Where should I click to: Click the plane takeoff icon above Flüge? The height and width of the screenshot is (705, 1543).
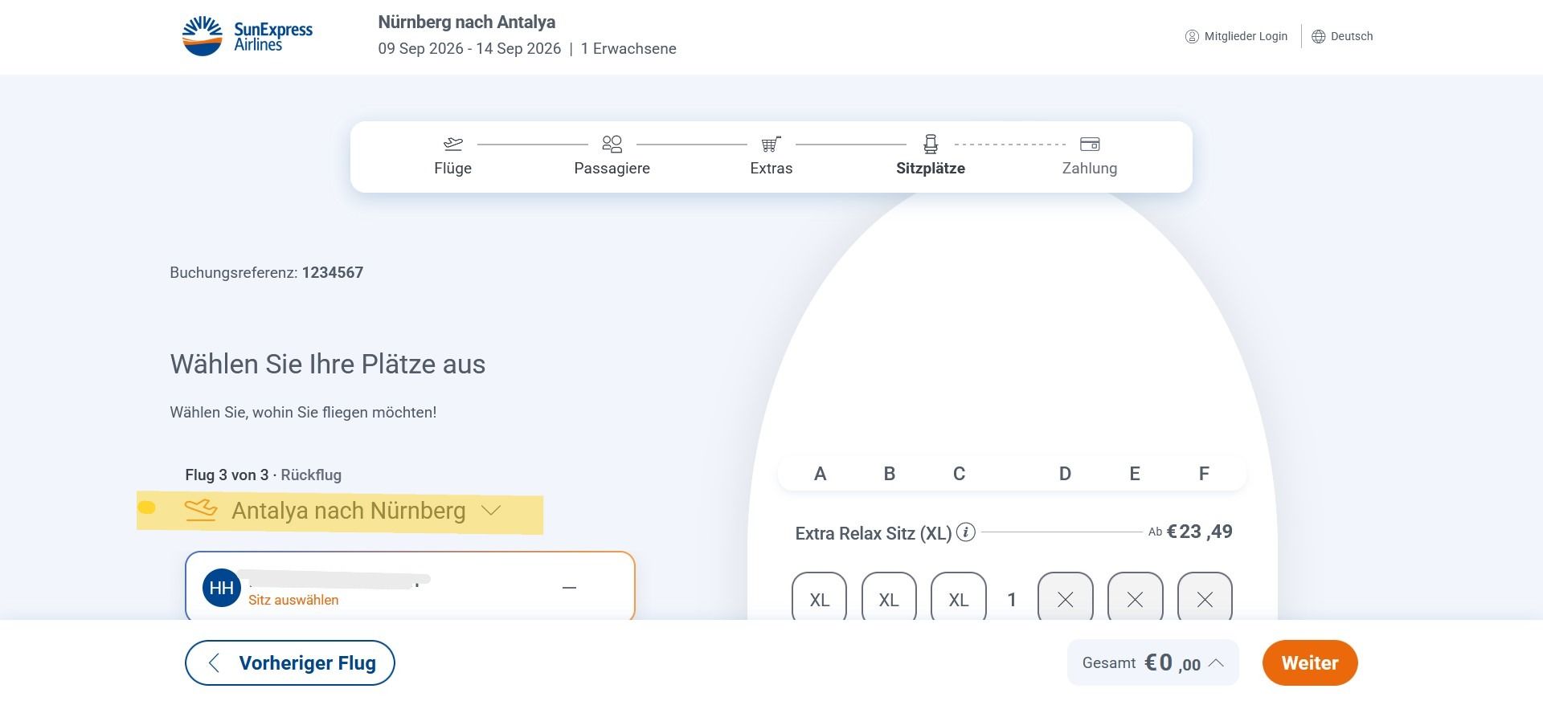point(453,144)
